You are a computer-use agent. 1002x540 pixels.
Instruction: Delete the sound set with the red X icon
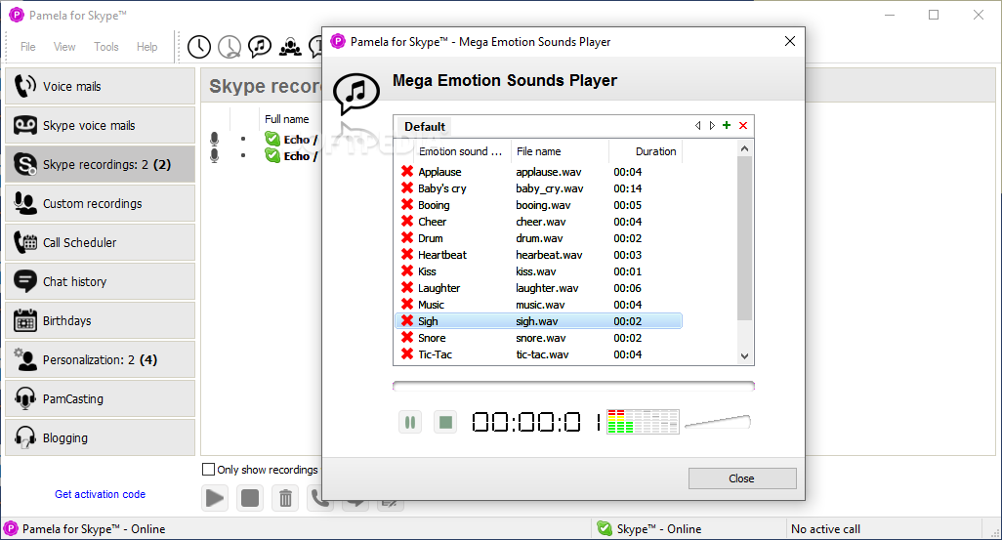click(x=743, y=125)
